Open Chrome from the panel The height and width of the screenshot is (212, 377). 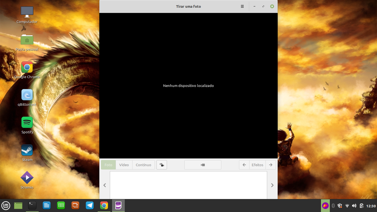point(104,205)
